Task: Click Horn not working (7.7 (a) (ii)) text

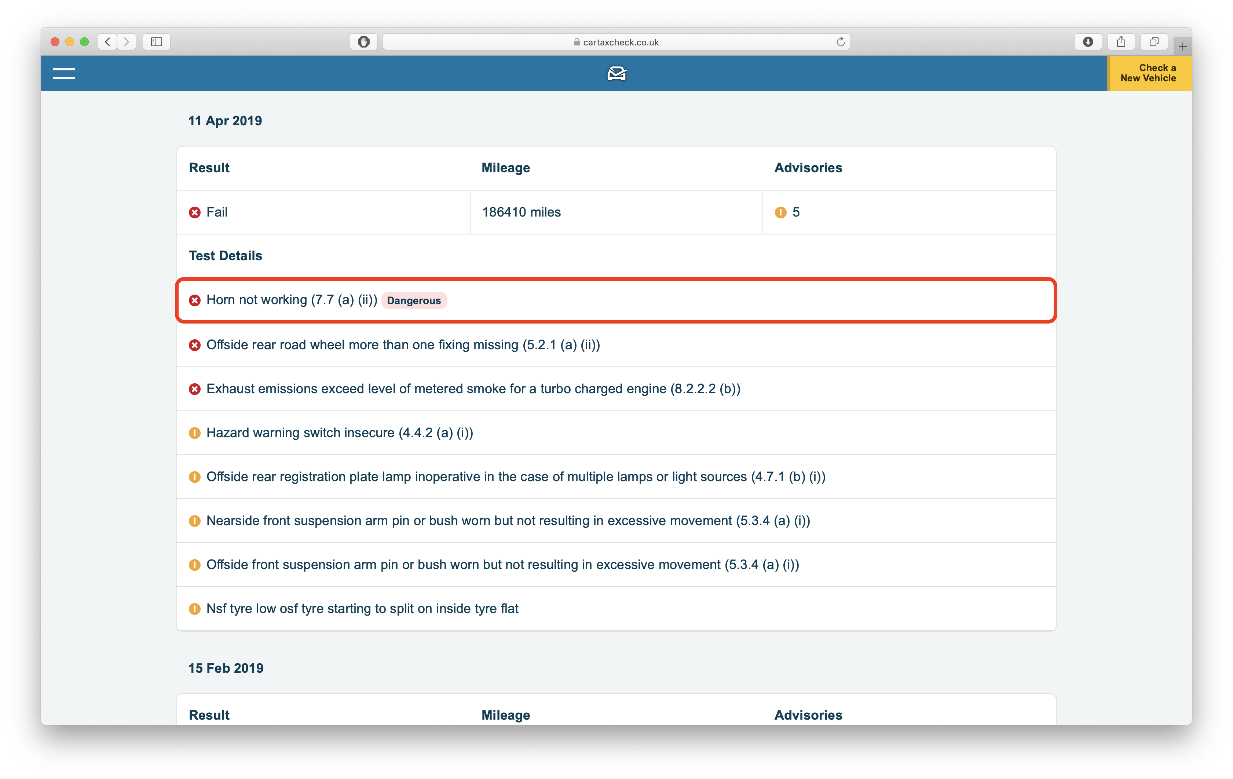Action: point(292,300)
